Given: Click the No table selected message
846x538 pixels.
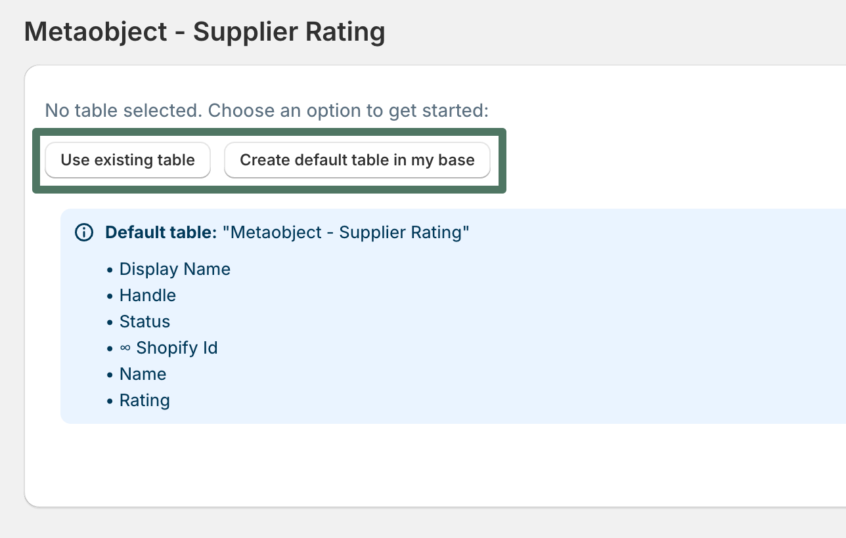Looking at the screenshot, I should click(x=267, y=110).
